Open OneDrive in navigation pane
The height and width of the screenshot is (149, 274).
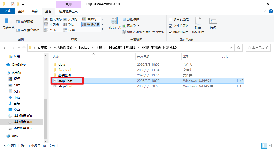tap(16, 64)
